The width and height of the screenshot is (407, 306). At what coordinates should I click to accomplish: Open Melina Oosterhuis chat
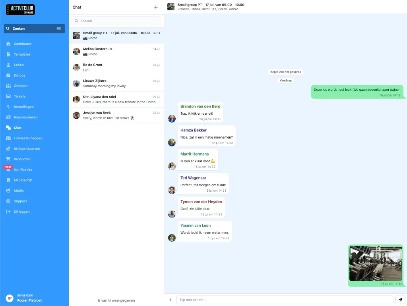pyautogui.click(x=116, y=52)
